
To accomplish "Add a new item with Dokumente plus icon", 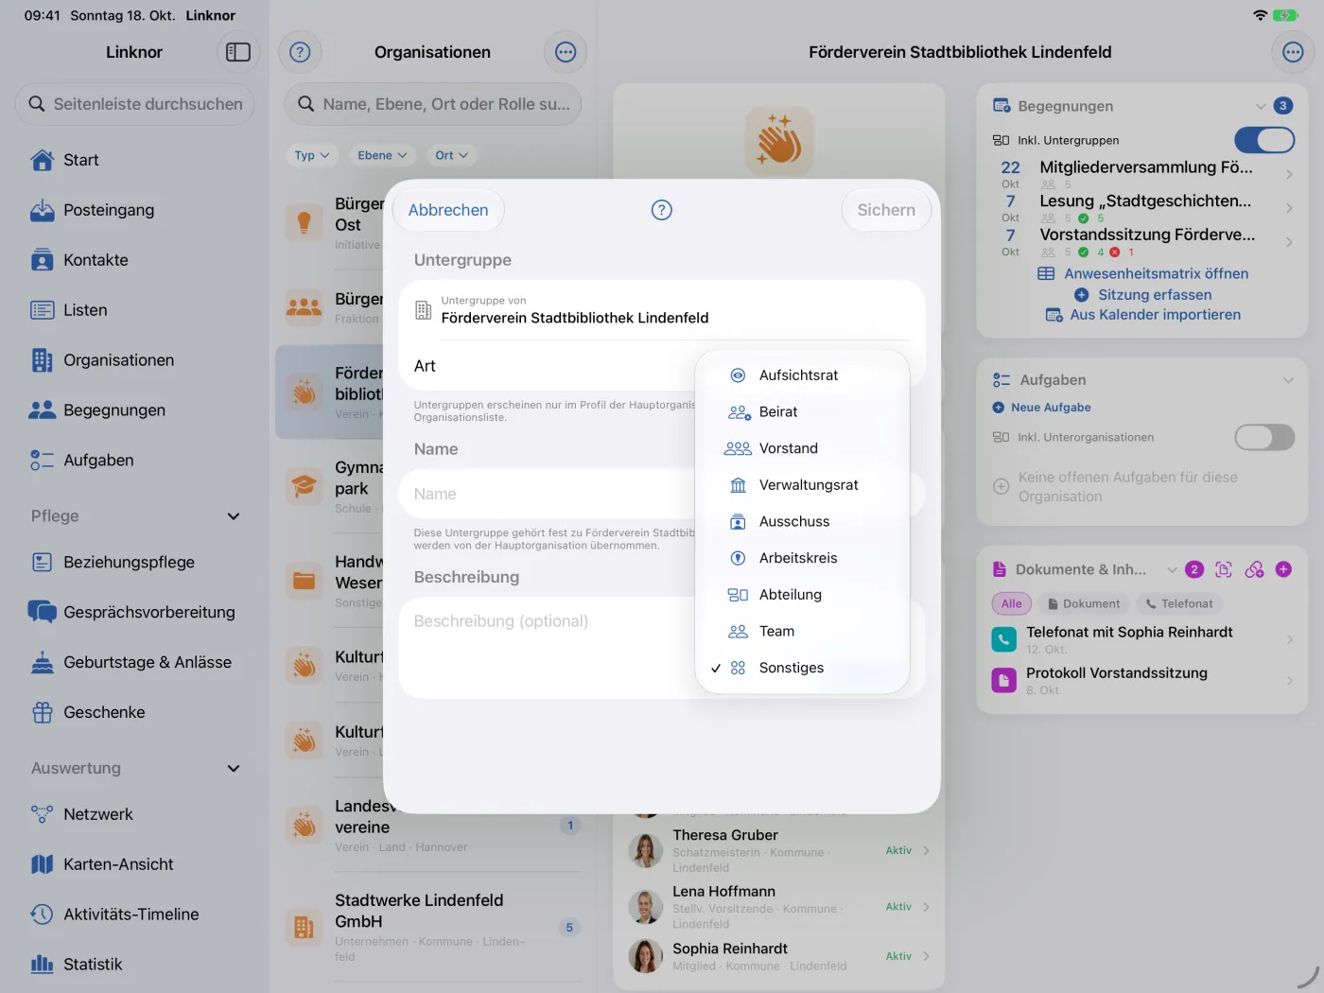I will point(1283,569).
